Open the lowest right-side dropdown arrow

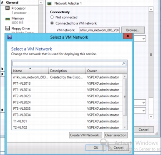click(143, 111)
